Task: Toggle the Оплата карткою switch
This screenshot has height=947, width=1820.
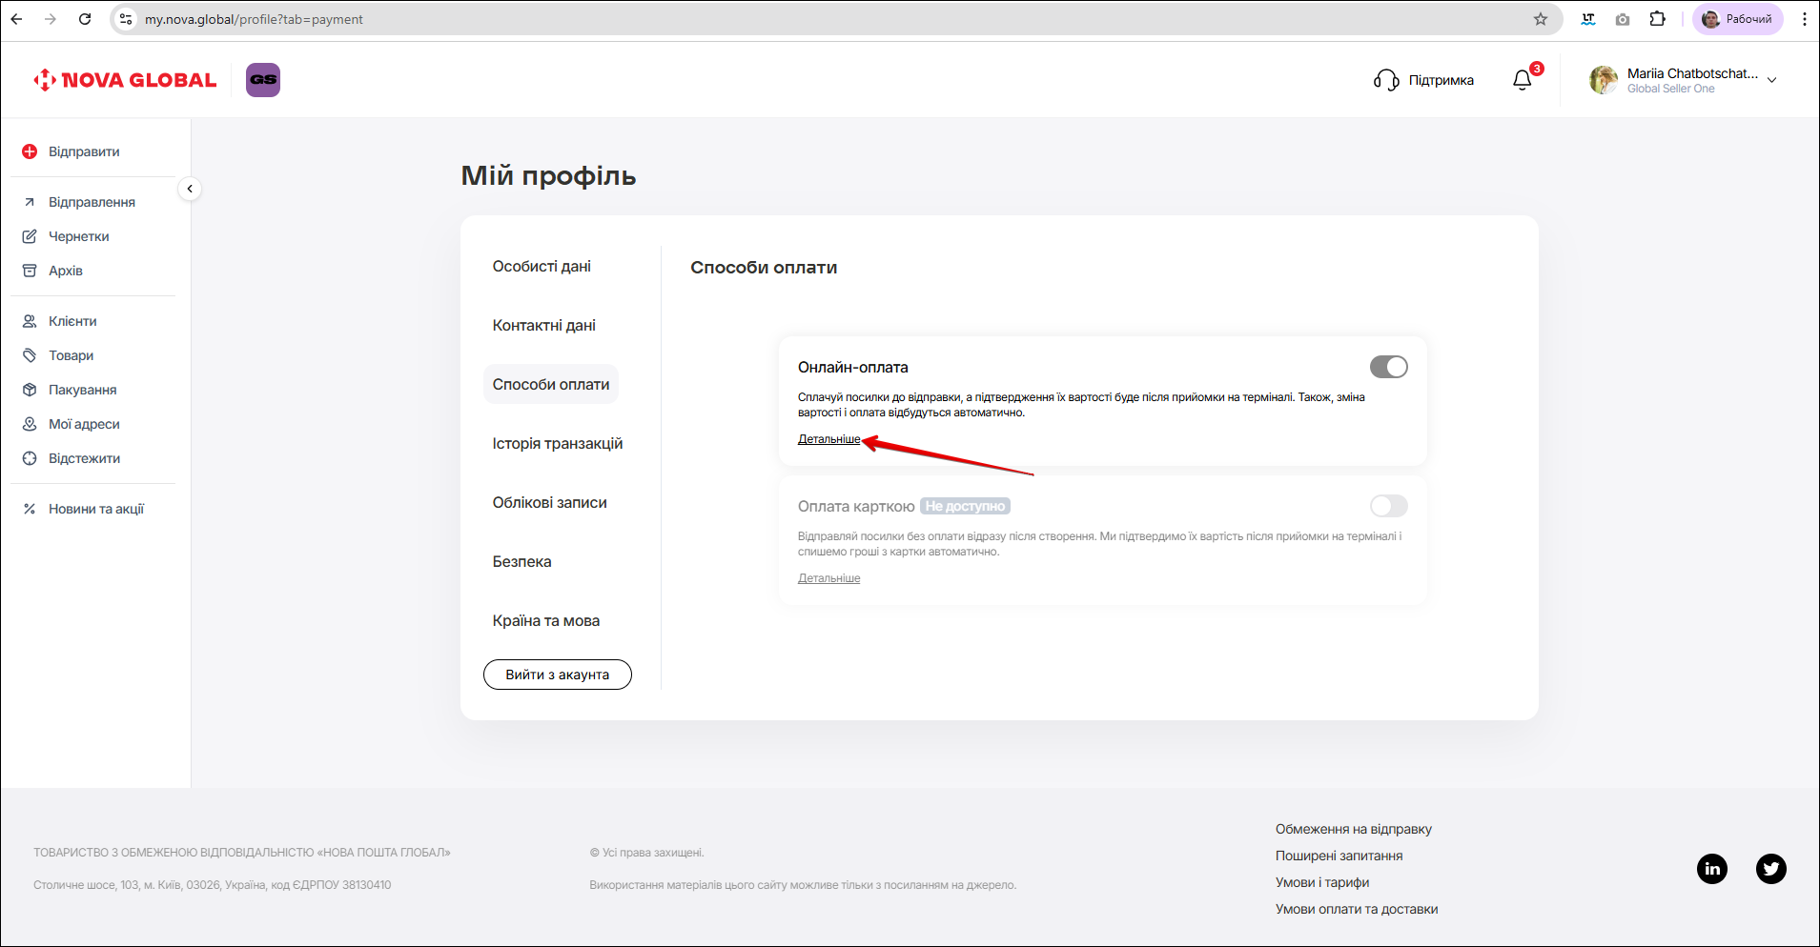Action: (x=1388, y=506)
